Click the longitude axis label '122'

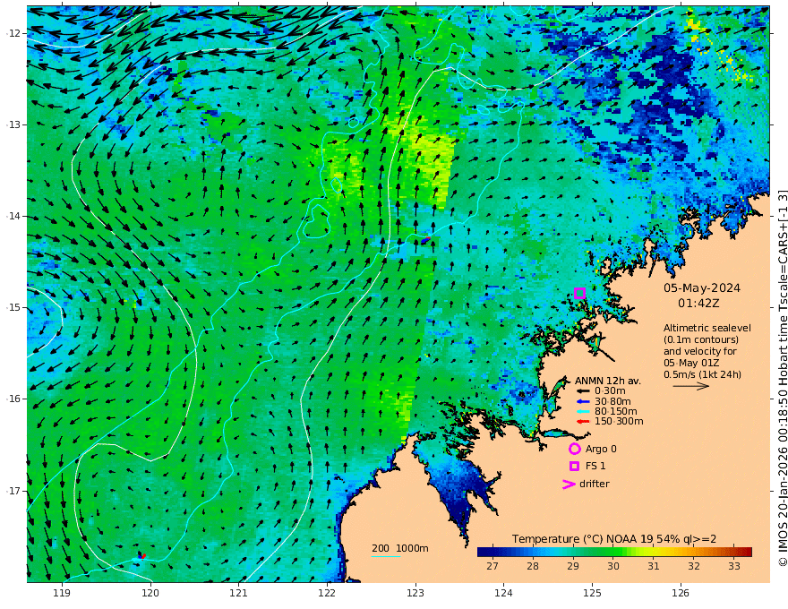[327, 594]
